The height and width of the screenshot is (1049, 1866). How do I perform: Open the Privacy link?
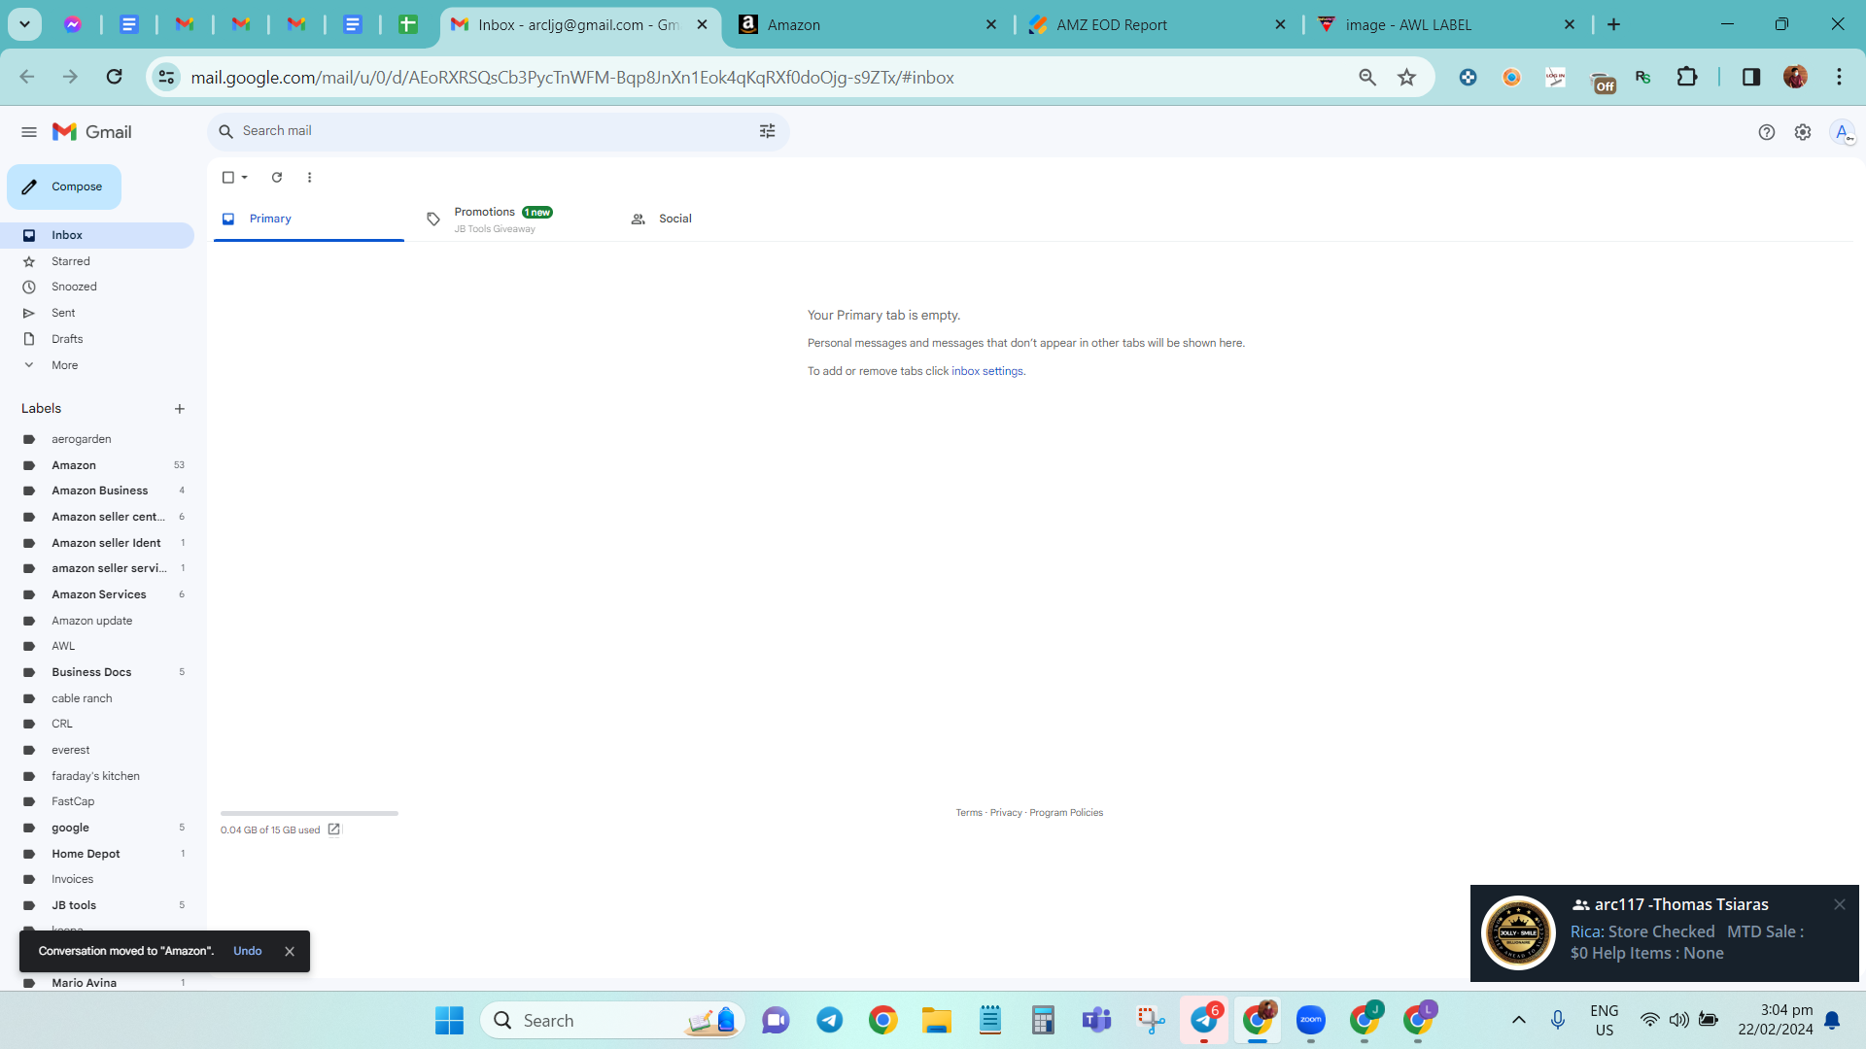pos(1006,813)
